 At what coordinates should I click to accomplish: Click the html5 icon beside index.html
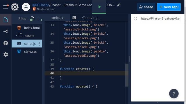click(x=19, y=28)
